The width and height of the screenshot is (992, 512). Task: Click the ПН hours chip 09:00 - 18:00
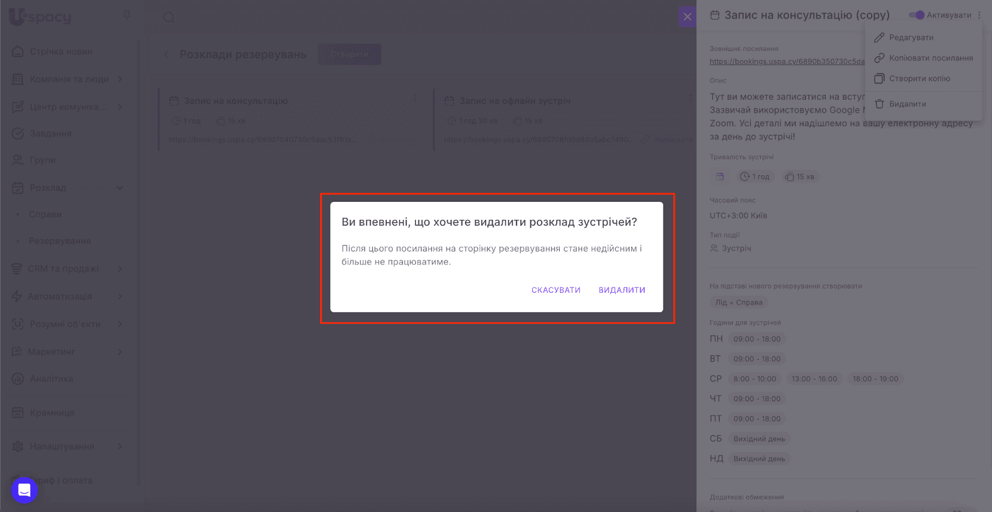tap(757, 339)
